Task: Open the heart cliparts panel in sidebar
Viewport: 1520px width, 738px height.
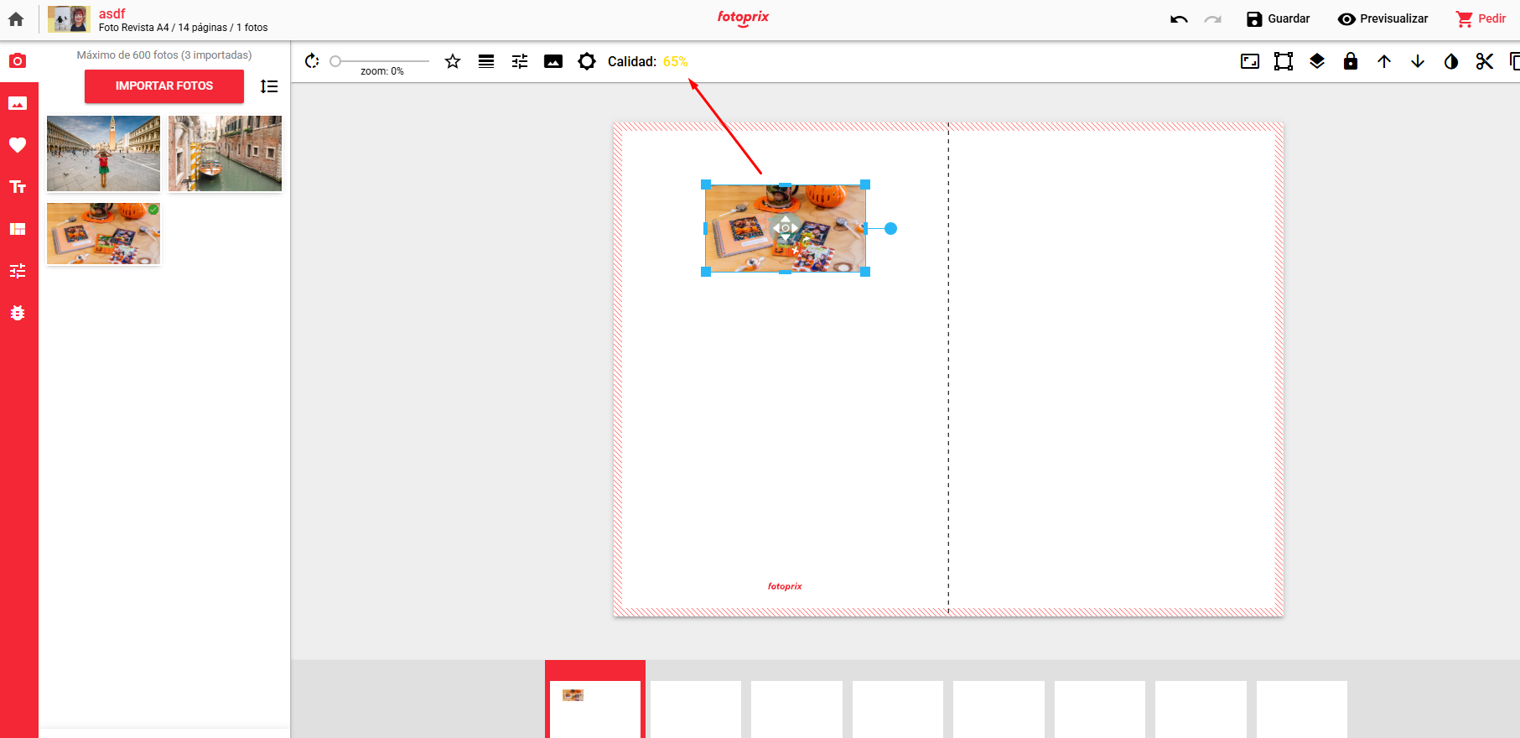Action: pos(18,145)
